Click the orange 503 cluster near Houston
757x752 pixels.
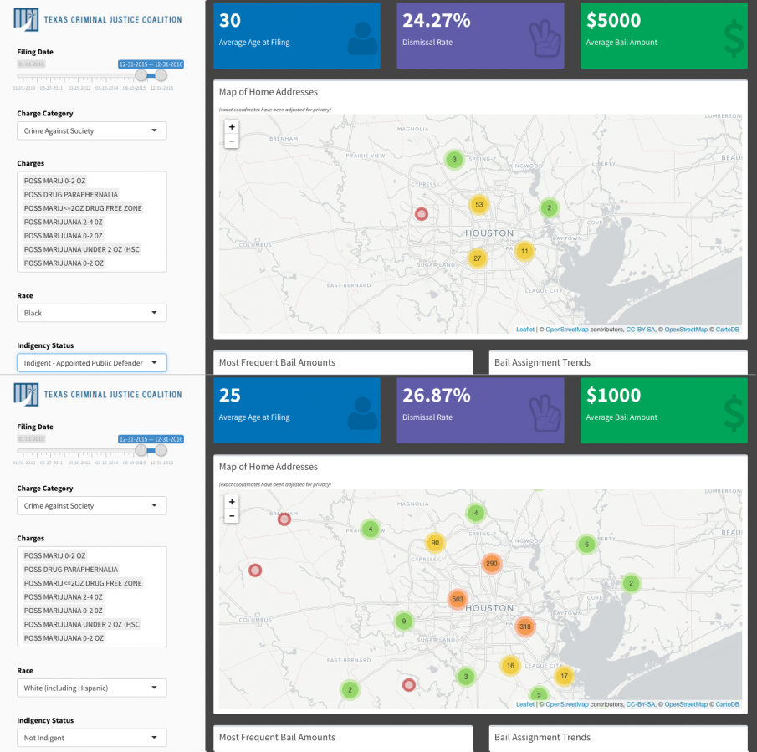458,599
